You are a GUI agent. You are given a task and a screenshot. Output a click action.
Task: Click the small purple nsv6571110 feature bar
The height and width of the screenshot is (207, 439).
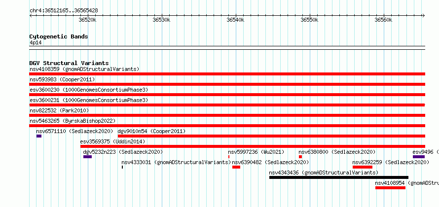pos(39,136)
